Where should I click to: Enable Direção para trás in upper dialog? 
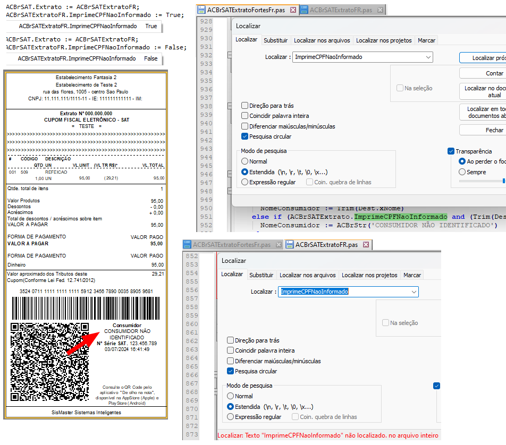244,106
